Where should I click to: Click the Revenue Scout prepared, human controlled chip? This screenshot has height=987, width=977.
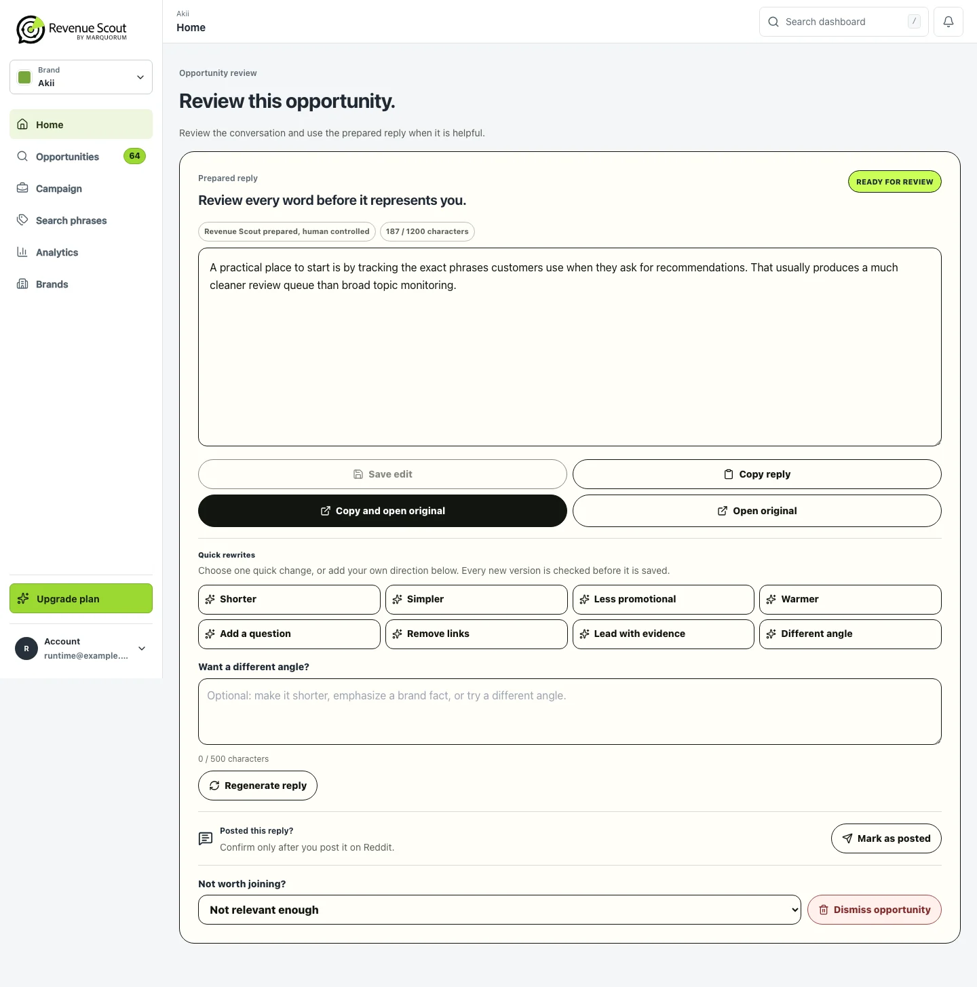point(287,231)
